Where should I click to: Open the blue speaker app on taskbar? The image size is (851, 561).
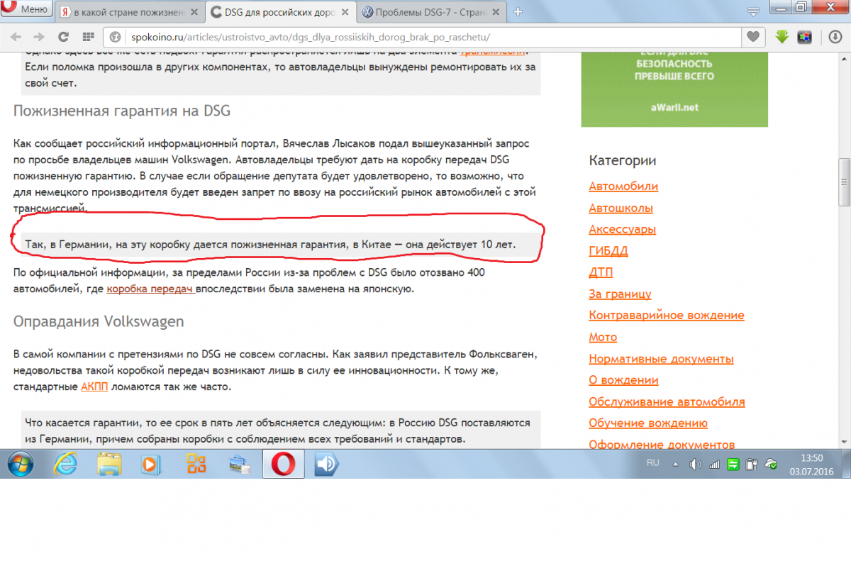pyautogui.click(x=326, y=464)
